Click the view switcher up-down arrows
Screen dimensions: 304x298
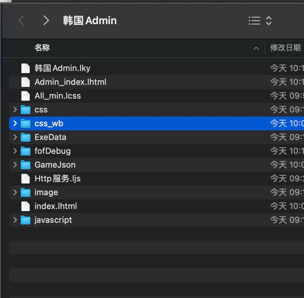[269, 21]
